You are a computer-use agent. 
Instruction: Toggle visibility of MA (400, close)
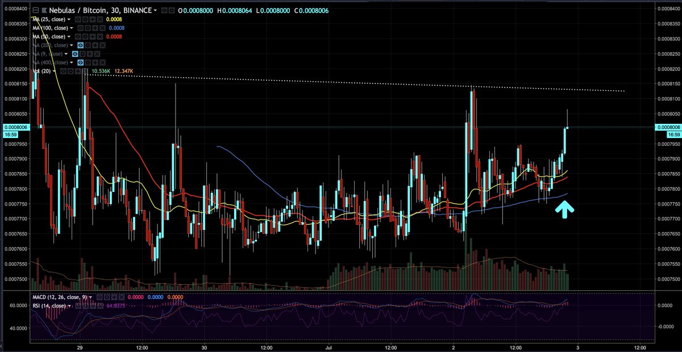(81, 62)
